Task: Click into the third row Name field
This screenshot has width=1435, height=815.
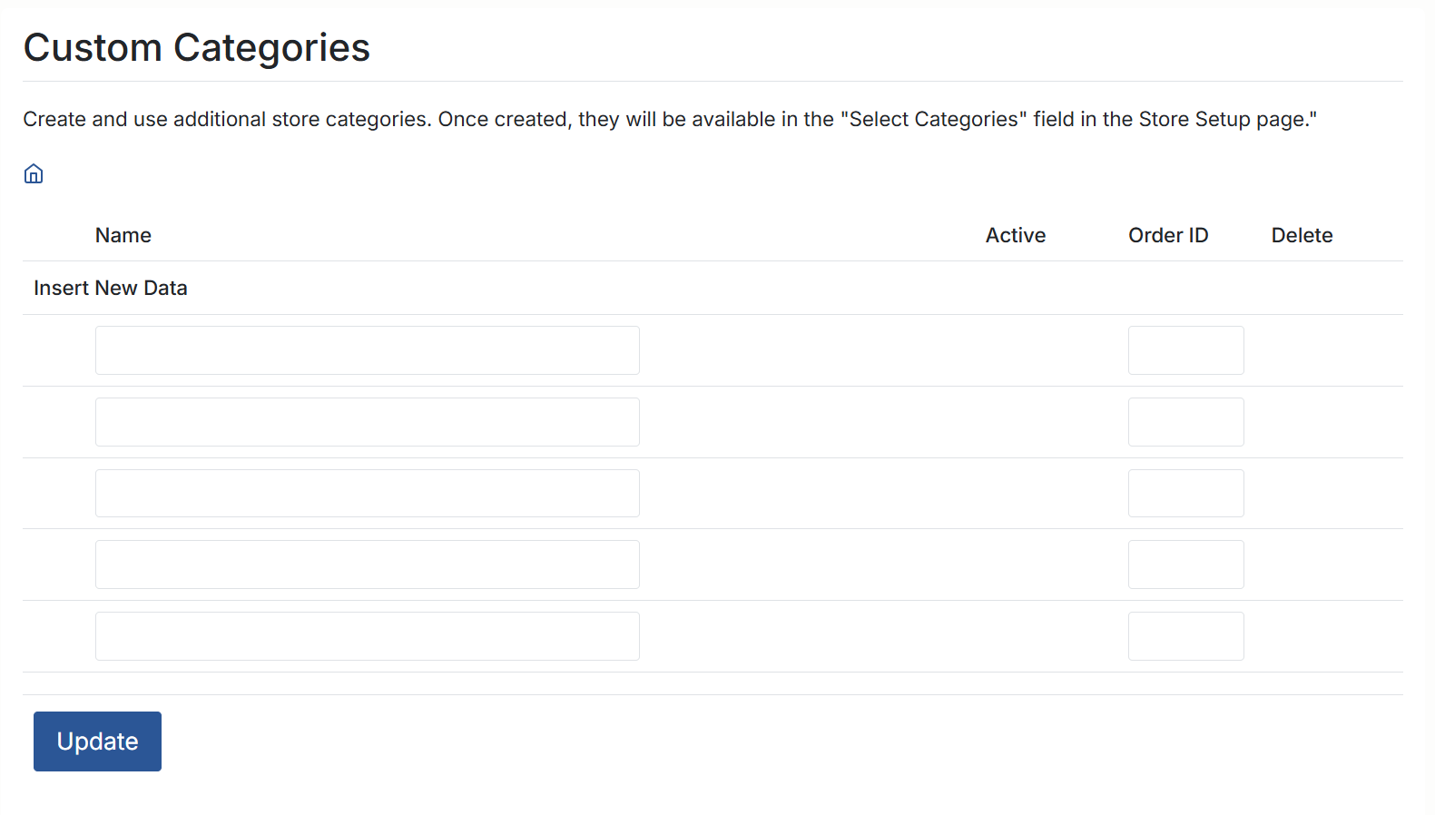Action: [x=367, y=494]
